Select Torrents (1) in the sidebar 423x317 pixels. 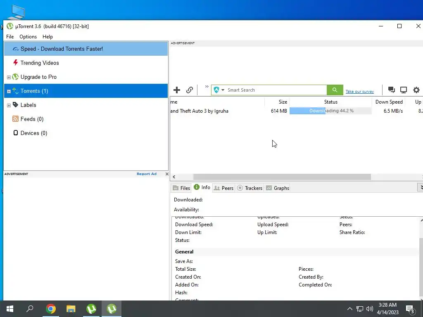[86, 91]
